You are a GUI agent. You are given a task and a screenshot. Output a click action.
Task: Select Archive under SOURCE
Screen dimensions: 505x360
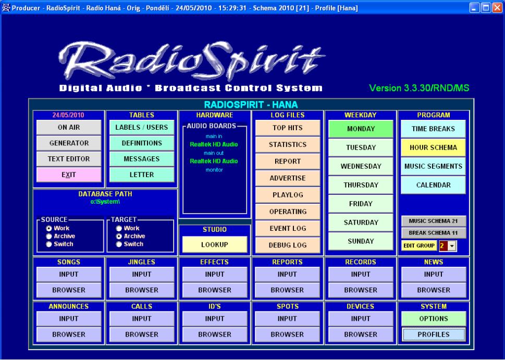49,236
